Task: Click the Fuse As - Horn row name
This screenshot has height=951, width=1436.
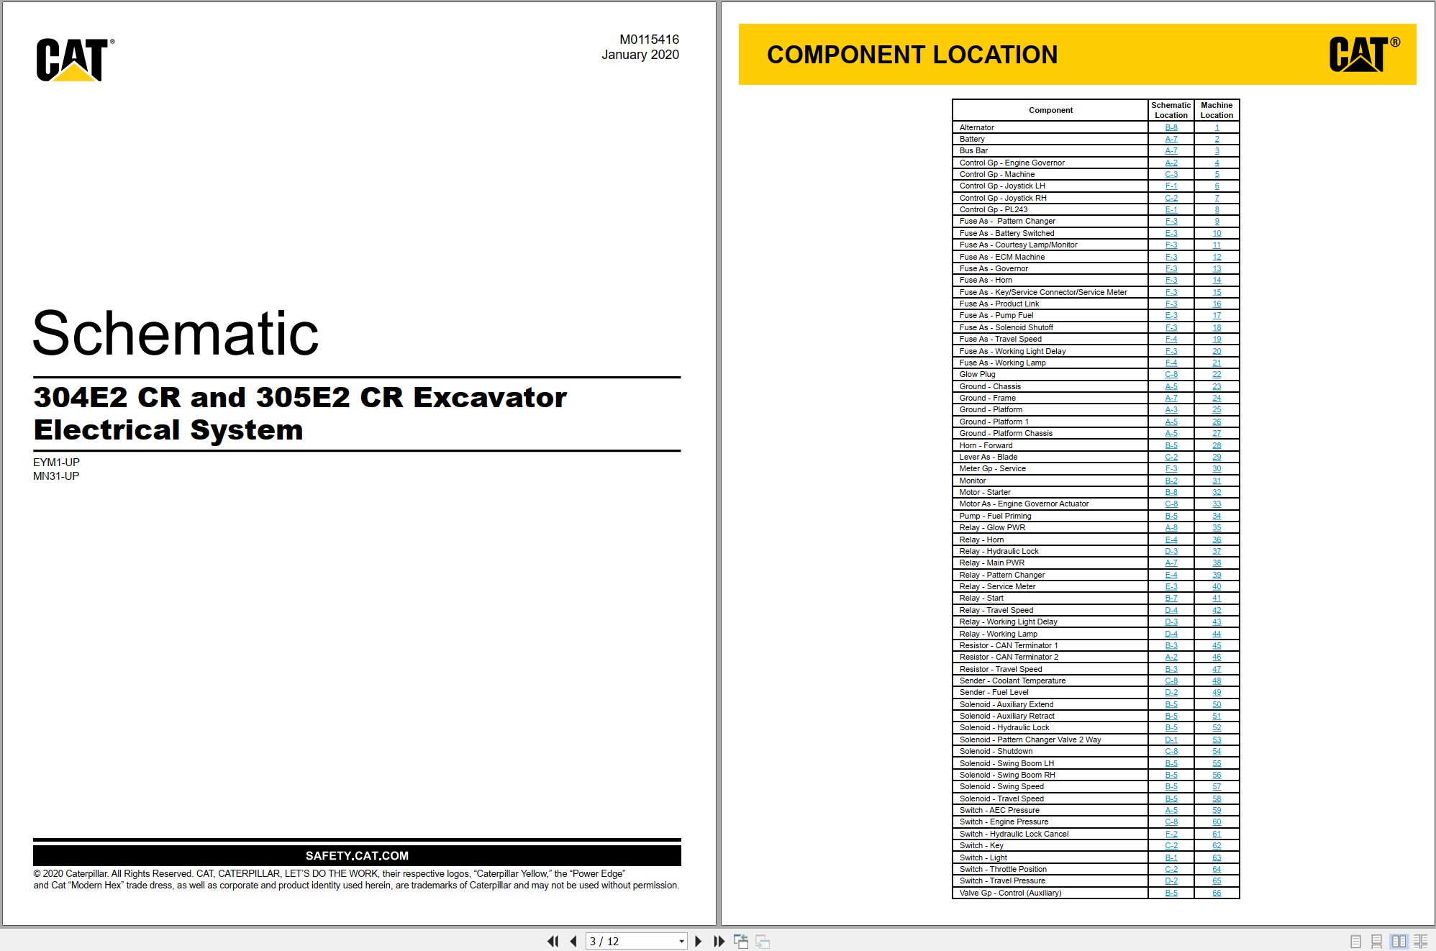Action: [986, 280]
